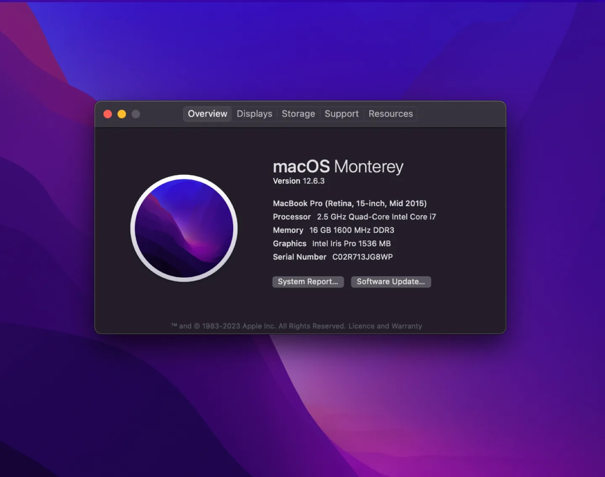Select the serial number C02R713JG8WP

click(363, 257)
